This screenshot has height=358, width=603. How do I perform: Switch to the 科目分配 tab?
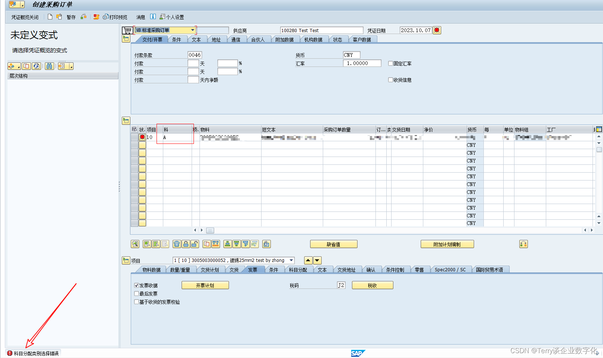click(298, 269)
